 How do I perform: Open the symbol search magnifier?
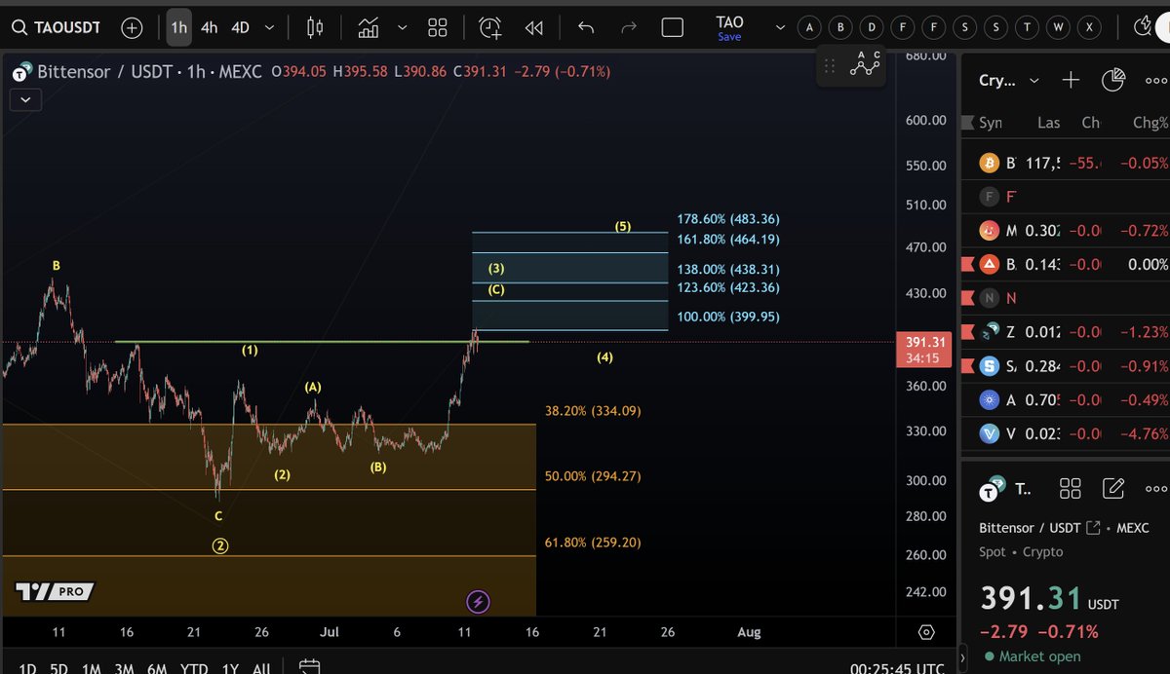[20, 27]
